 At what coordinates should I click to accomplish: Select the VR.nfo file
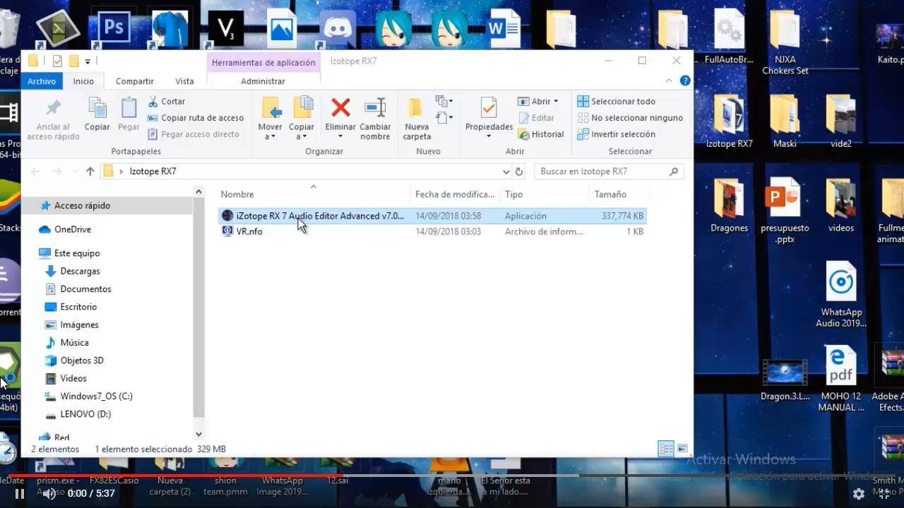point(249,231)
